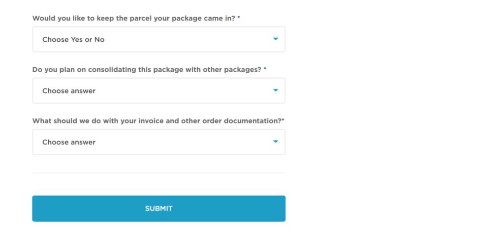The height and width of the screenshot is (234, 504).
Task: Click the arrow icon in the invoice dropdown
Action: coord(276,142)
